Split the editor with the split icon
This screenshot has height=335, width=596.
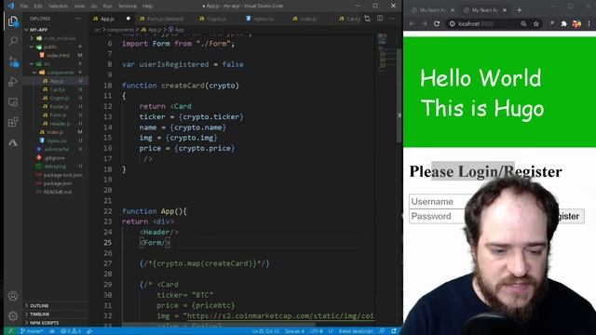coord(380,19)
